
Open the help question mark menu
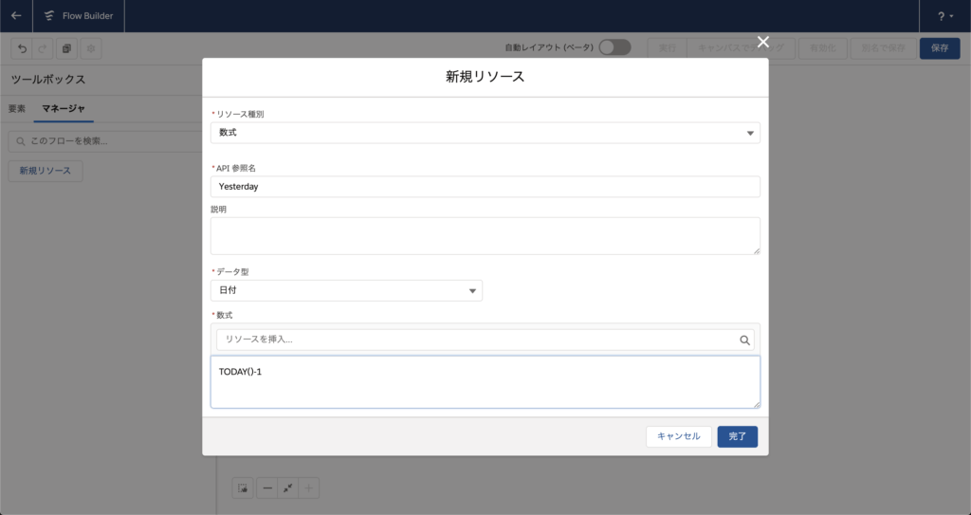(x=945, y=16)
